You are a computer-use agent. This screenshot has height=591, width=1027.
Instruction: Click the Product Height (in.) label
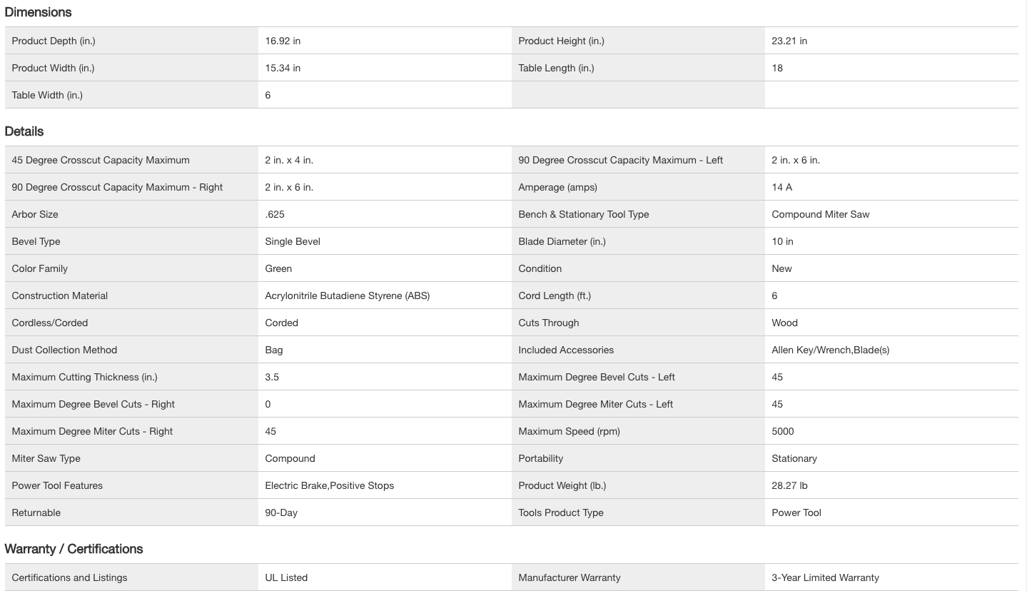[x=561, y=41]
